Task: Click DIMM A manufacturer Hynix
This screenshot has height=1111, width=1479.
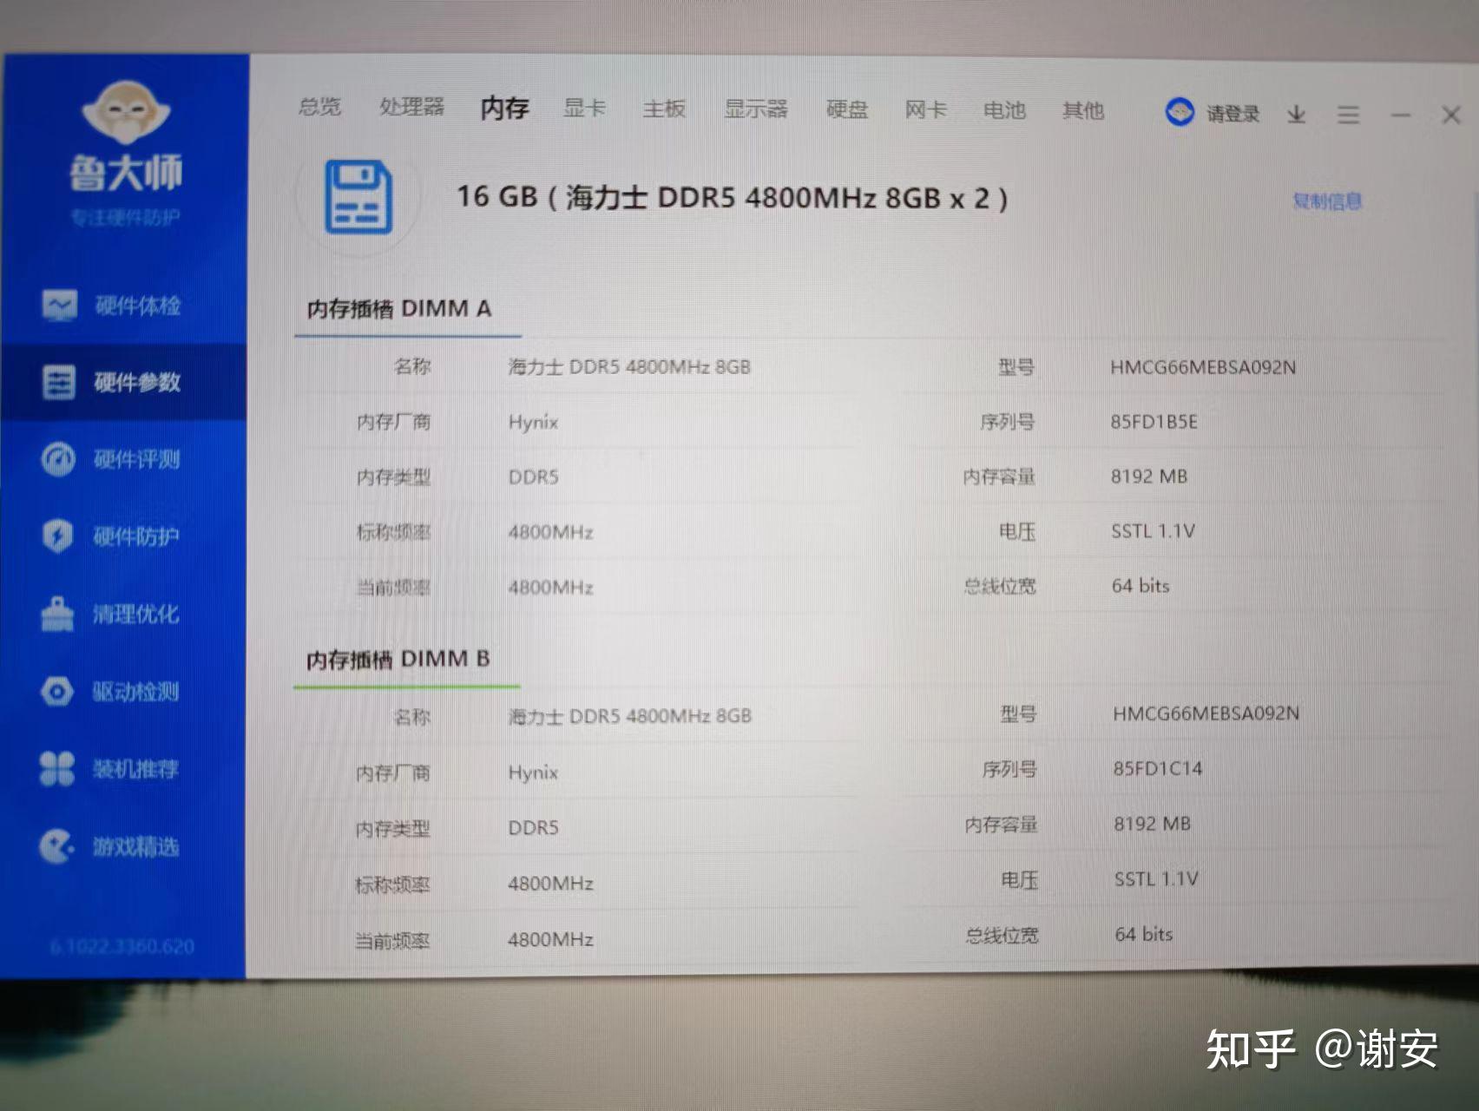Action: pos(533,422)
